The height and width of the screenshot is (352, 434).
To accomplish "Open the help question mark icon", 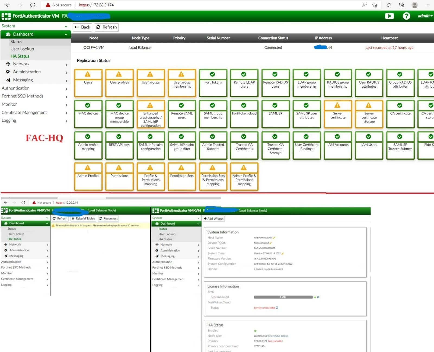I will [406, 16].
